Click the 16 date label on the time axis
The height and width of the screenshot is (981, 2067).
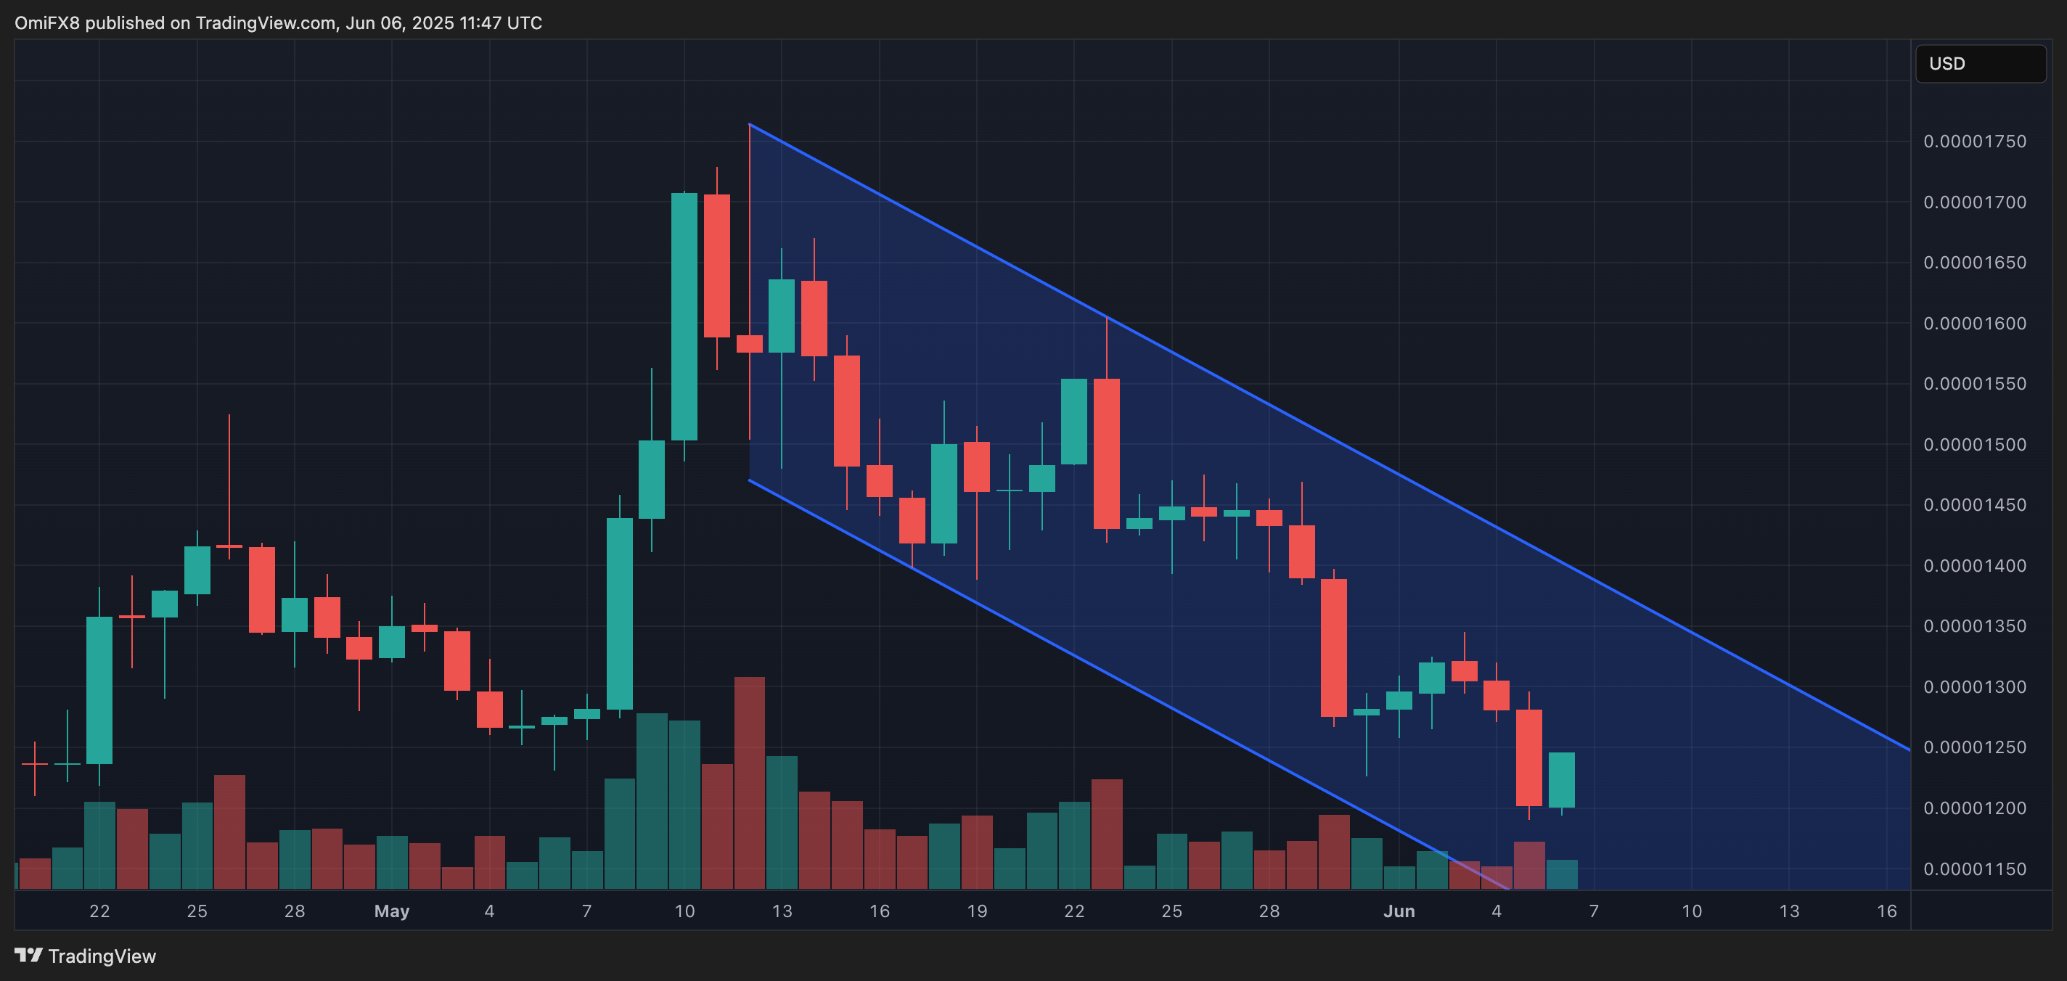1886,911
